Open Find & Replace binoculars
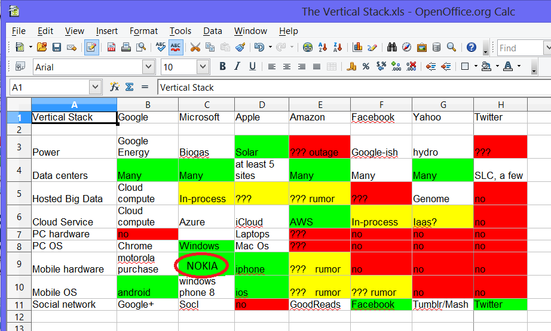 [x=392, y=47]
